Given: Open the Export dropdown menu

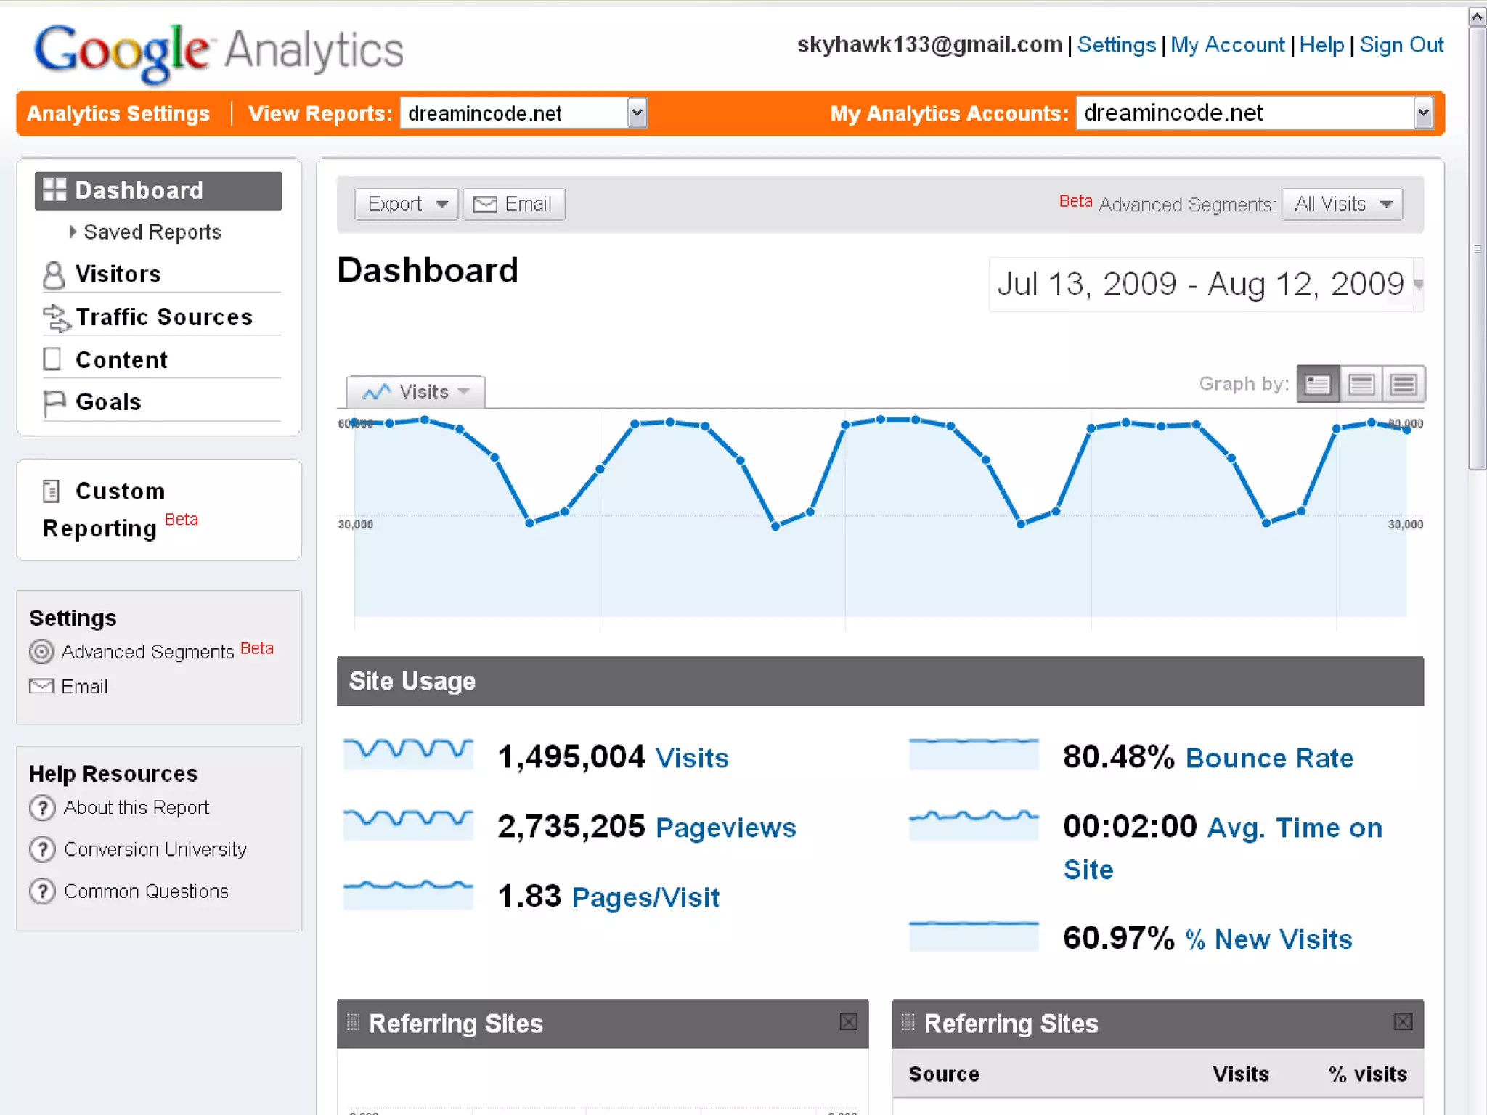Looking at the screenshot, I should click(406, 204).
